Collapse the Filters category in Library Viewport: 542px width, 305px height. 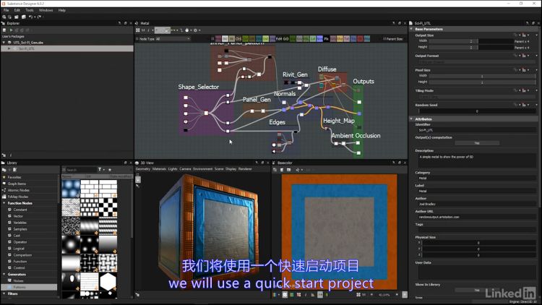click(x=4, y=293)
